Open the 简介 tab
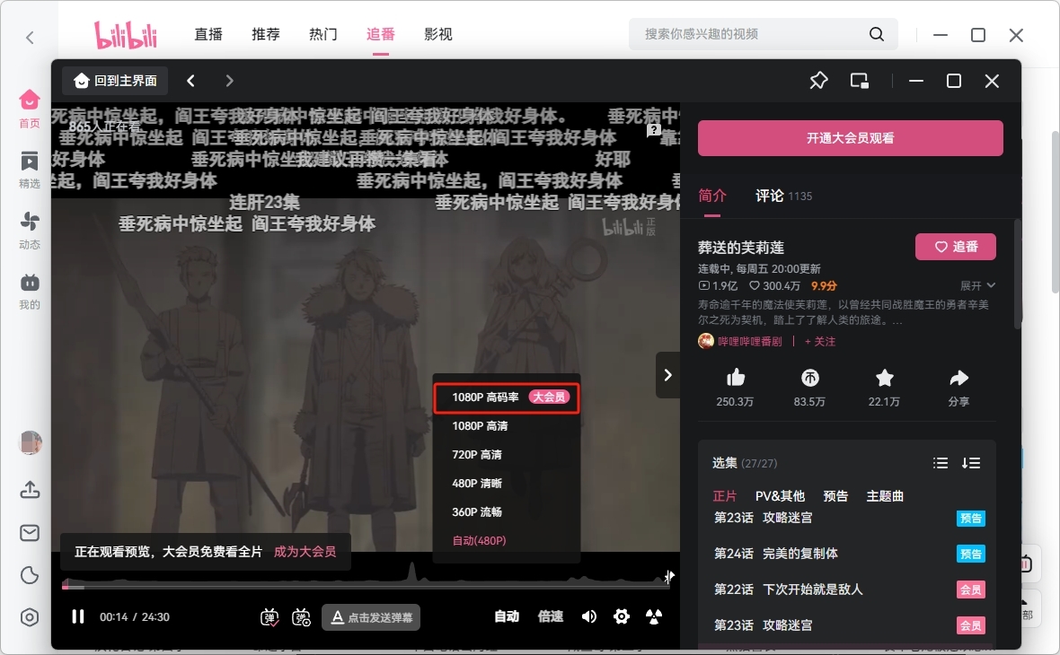The width and height of the screenshot is (1060, 655). coord(711,196)
